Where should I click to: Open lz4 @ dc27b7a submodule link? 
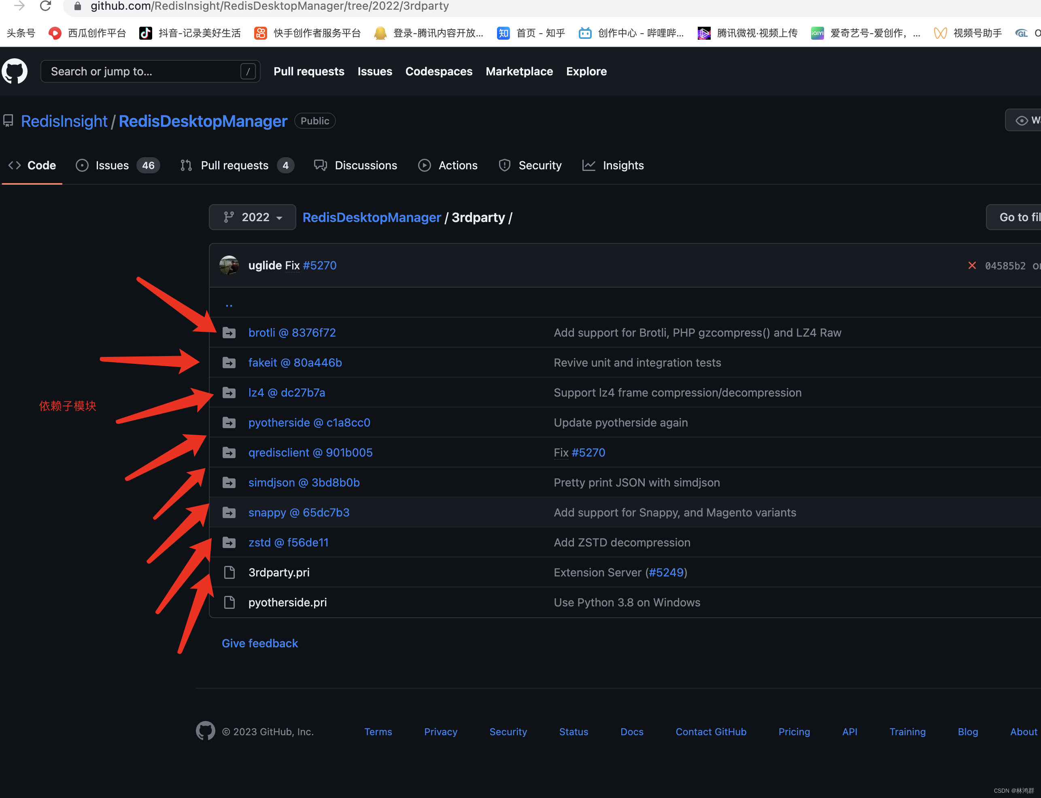pos(287,393)
